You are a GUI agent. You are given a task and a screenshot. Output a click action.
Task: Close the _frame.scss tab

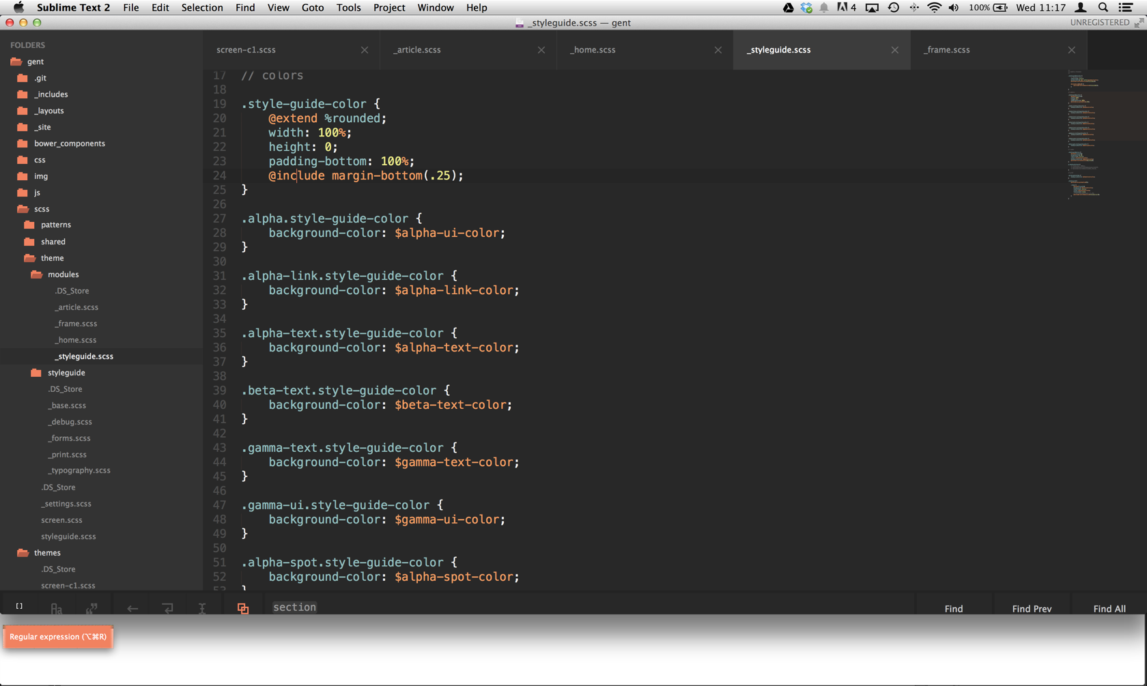click(1072, 50)
